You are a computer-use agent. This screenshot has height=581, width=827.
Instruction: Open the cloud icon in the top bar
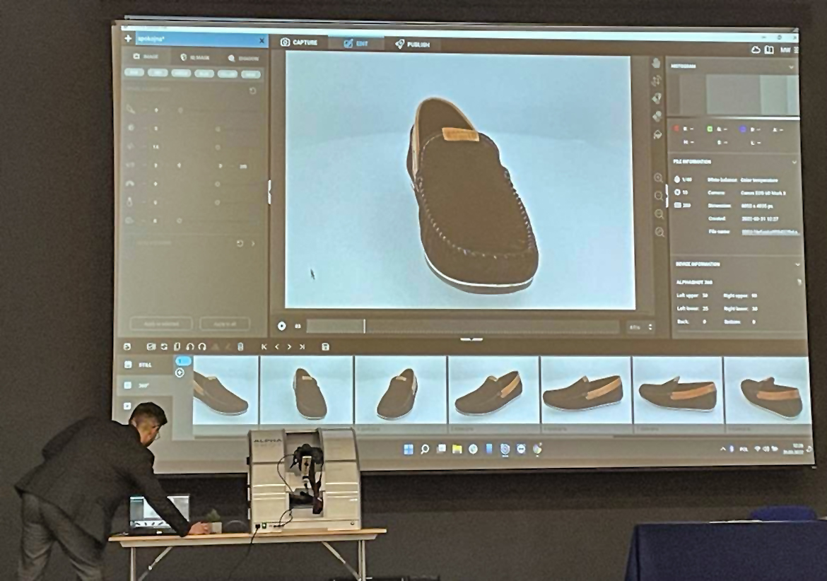coord(756,49)
